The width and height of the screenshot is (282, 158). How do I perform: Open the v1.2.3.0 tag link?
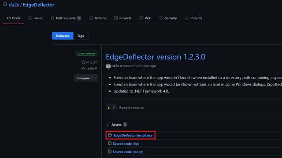click(92, 62)
